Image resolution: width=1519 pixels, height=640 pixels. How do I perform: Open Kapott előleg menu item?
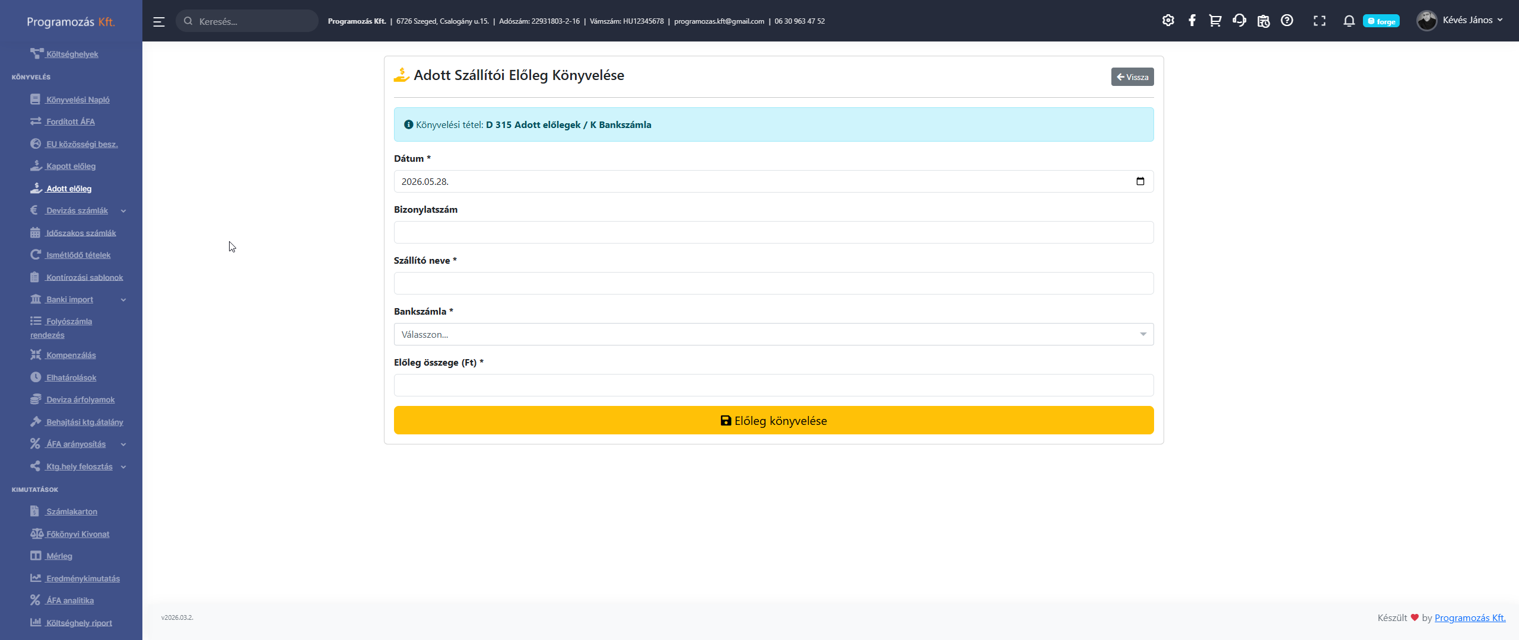pyautogui.click(x=63, y=166)
